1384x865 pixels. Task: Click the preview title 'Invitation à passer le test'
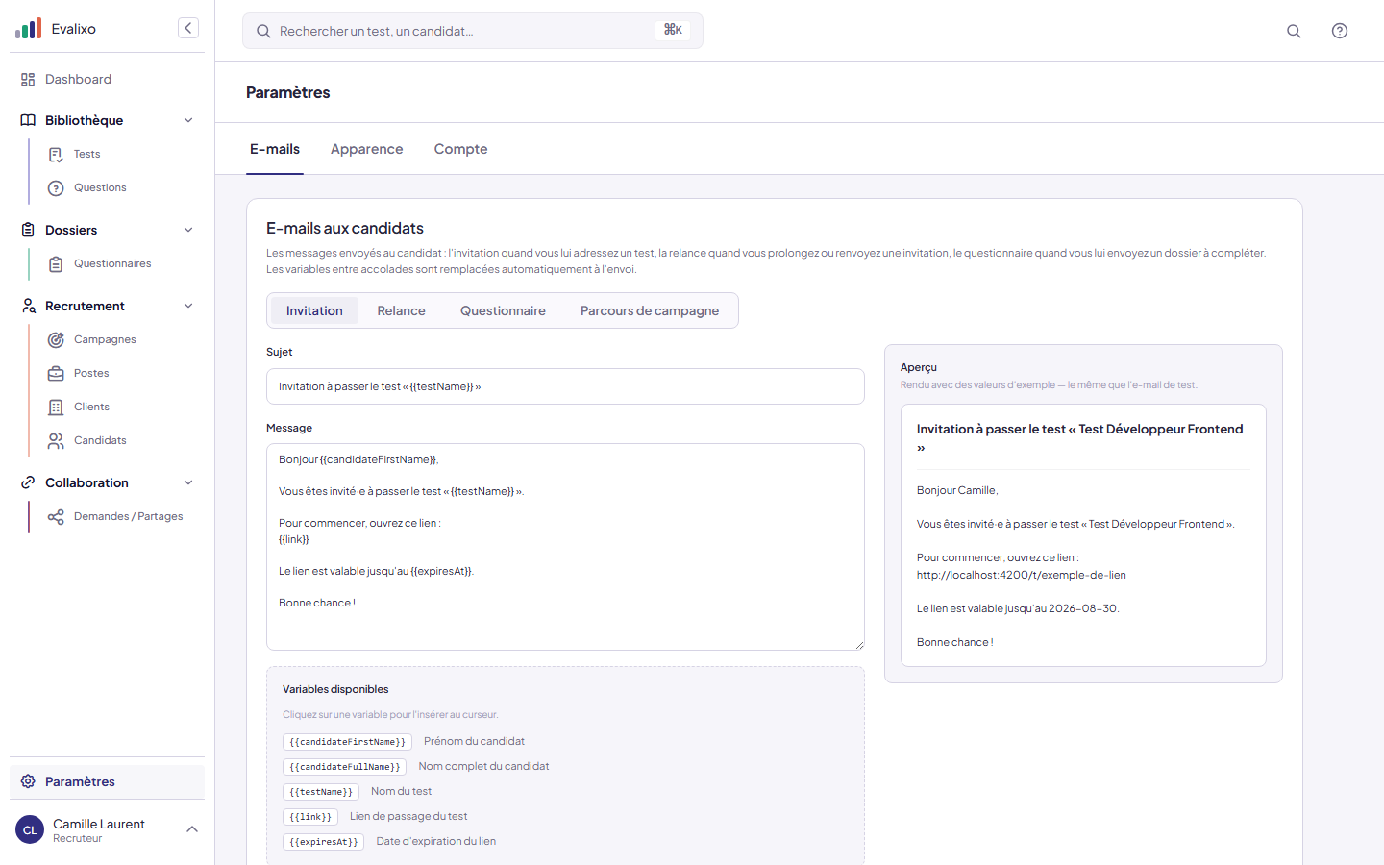1080,437
